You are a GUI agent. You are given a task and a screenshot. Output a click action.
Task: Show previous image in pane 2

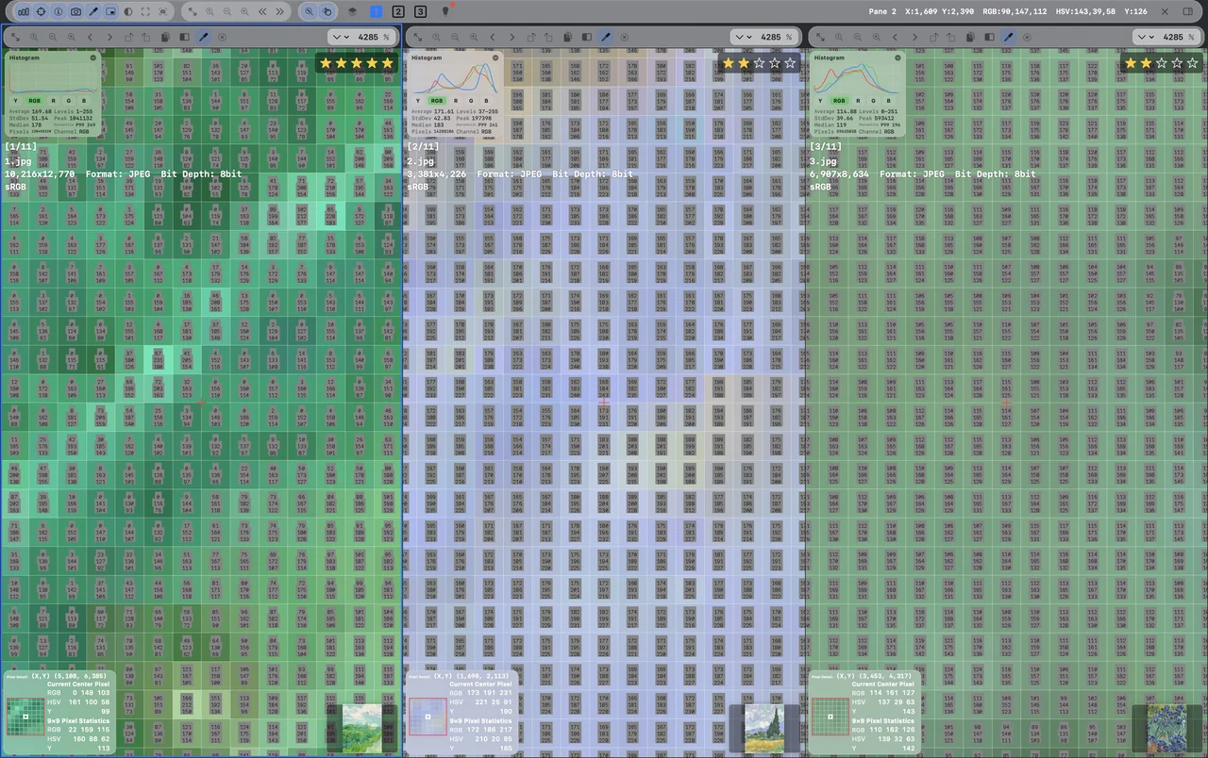(x=493, y=37)
